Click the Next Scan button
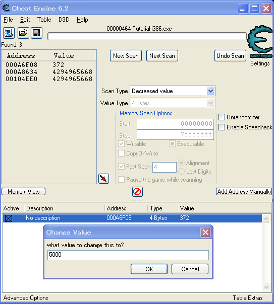 (162, 56)
